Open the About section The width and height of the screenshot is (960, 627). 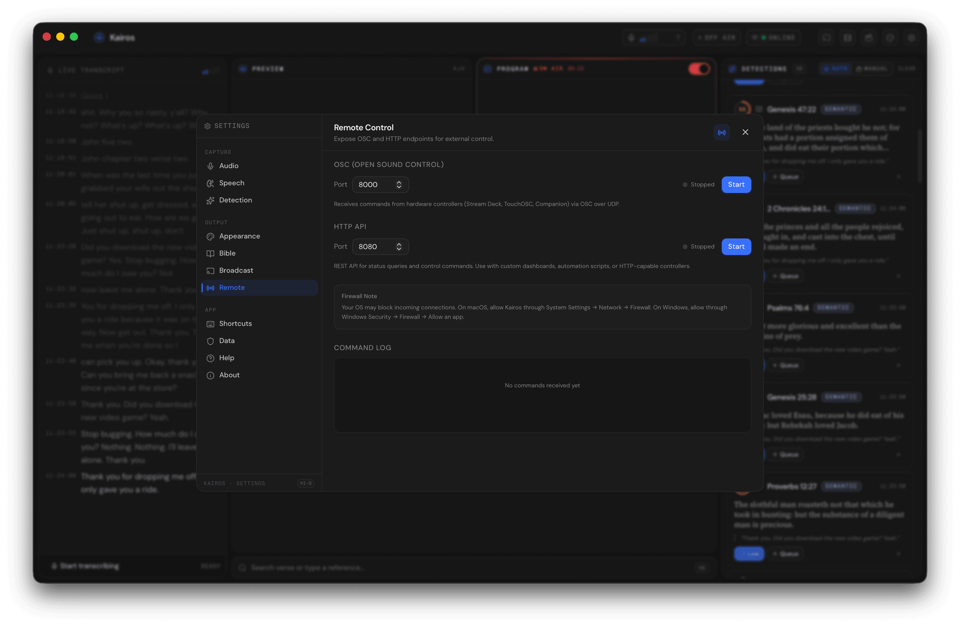point(260,375)
